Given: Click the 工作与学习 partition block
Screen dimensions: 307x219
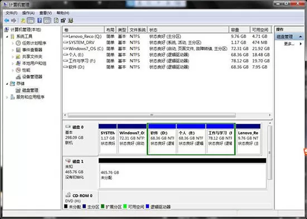Looking at the screenshot, I should [220, 139].
